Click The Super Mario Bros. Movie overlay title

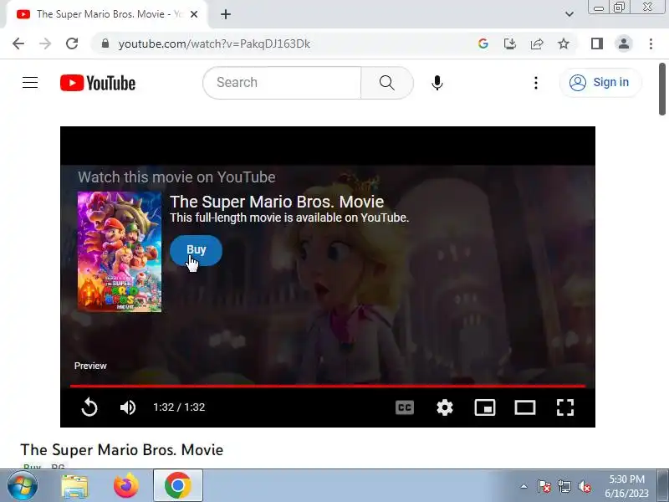[277, 202]
